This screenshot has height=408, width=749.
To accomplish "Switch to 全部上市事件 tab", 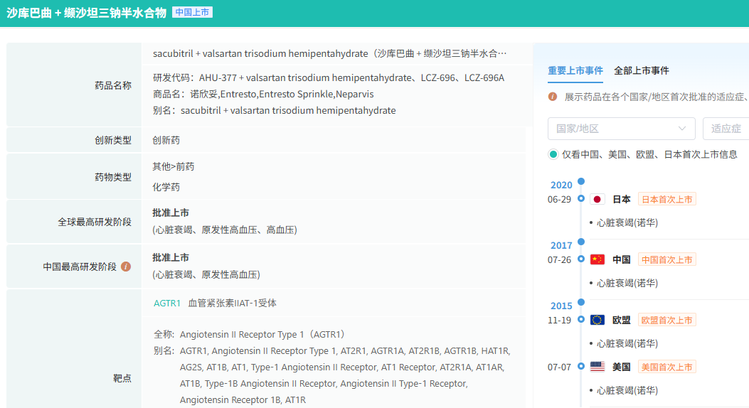I will [642, 70].
